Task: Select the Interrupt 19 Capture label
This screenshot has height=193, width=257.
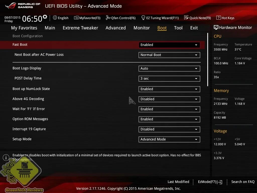Action: [x=29, y=129]
